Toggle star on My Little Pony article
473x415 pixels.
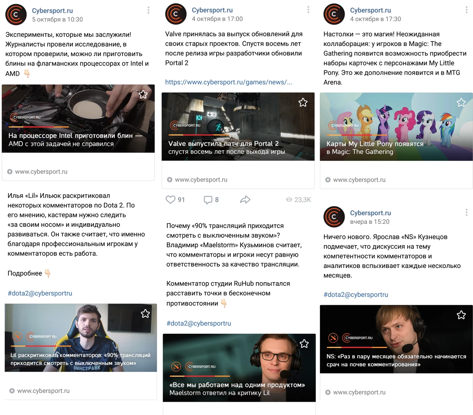tap(461, 103)
